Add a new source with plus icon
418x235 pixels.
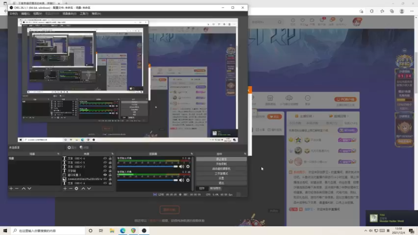(65, 189)
